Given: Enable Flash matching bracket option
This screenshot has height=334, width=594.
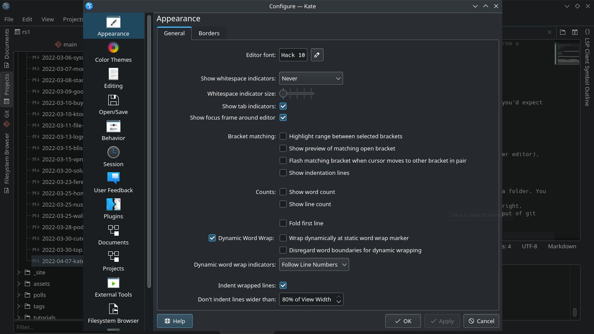Looking at the screenshot, I should 283,160.
